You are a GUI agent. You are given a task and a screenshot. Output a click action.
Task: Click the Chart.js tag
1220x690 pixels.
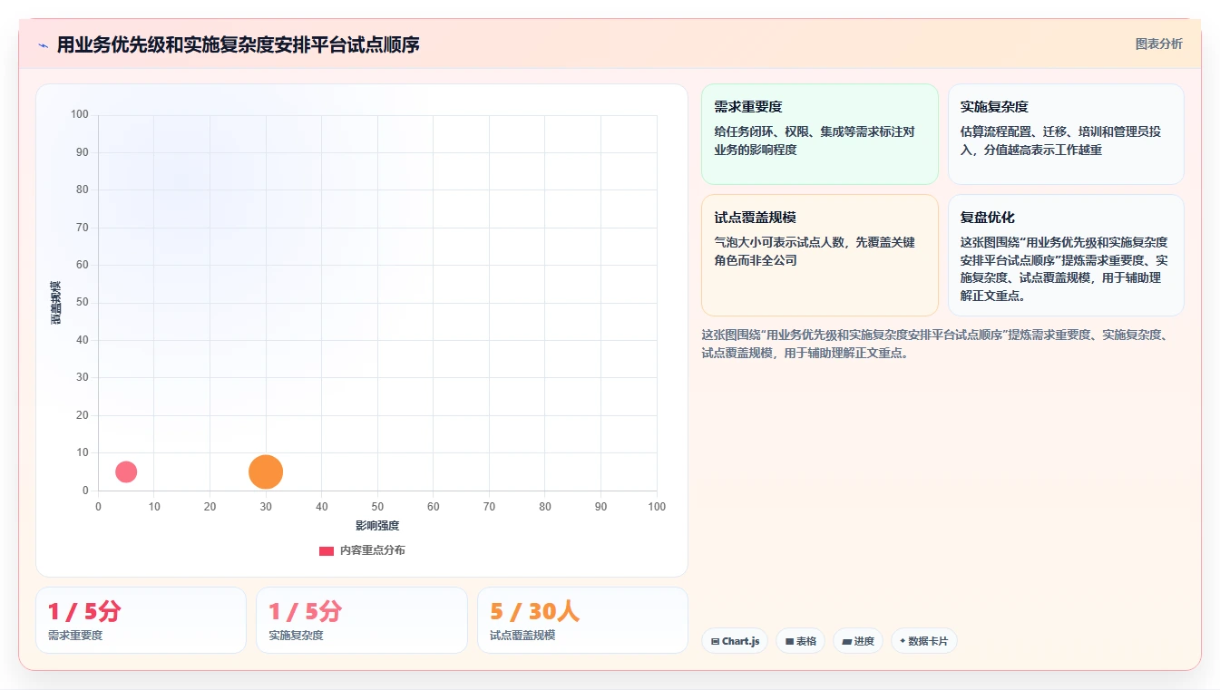point(735,641)
